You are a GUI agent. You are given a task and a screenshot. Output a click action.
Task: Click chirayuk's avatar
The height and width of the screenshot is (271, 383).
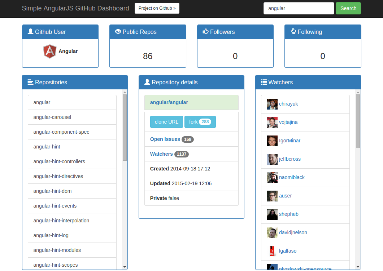[272, 104]
